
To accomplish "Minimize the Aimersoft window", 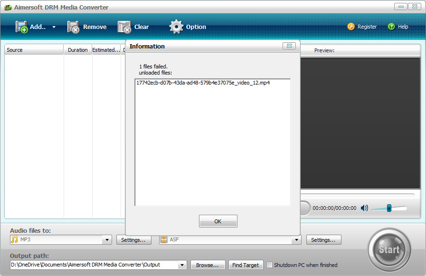I will click(401, 7).
